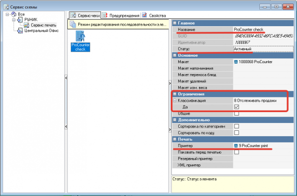
Task: Collapse the Классификация sub-property
Action: pos(175,101)
